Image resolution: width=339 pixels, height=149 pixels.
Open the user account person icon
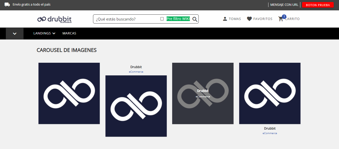225,19
